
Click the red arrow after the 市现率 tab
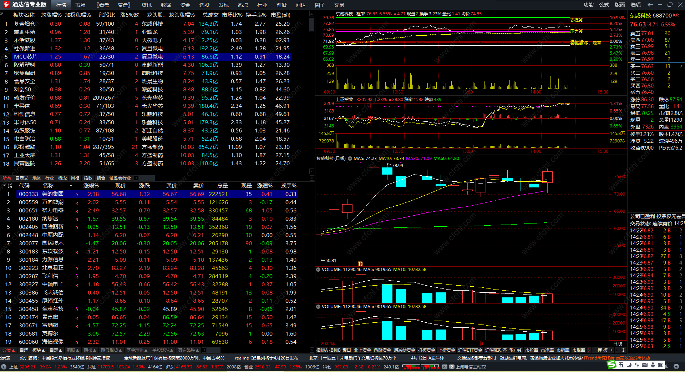[x=589, y=350]
